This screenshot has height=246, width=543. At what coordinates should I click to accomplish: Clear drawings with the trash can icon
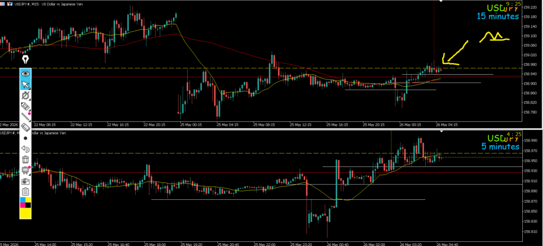click(25, 160)
